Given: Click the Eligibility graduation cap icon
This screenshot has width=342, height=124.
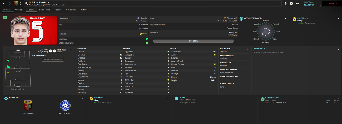Looking at the screenshot, I should [6, 98].
